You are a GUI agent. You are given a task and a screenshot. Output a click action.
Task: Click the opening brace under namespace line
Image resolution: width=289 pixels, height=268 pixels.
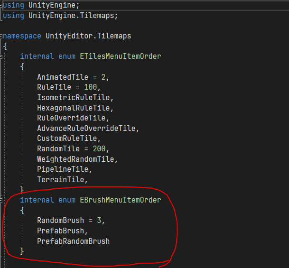point(5,46)
